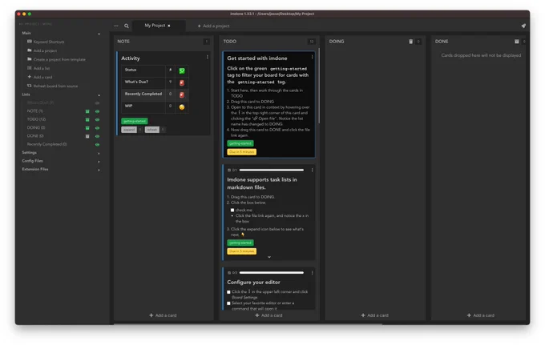545x345 pixels.
Task: Toggle visibility eye for What's Due list
Action: pos(97,103)
